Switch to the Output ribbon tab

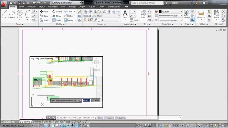pos(82,7)
